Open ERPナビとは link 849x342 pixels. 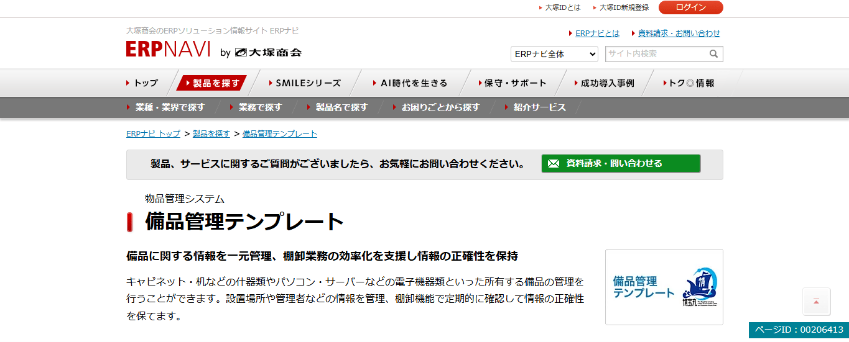597,34
